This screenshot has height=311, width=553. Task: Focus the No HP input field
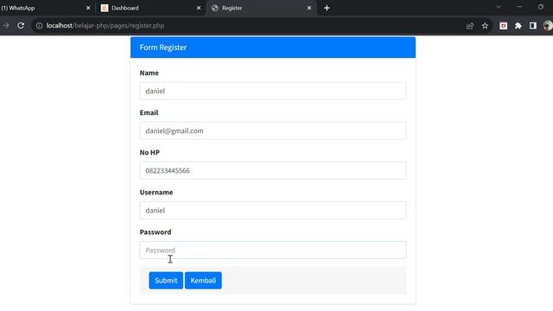click(273, 171)
